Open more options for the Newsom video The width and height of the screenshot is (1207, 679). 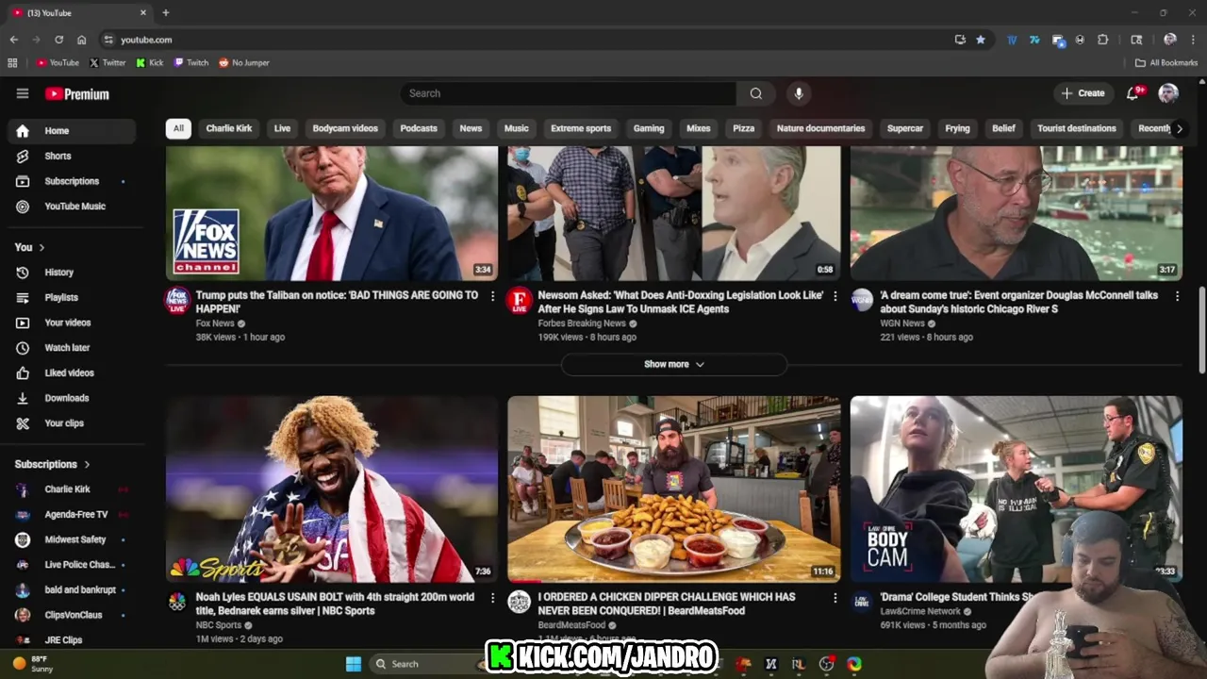pos(835,295)
